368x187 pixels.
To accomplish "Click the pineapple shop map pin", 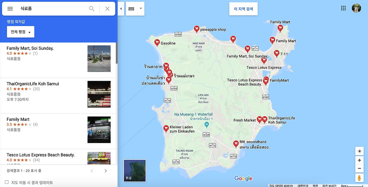I will point(197,29).
